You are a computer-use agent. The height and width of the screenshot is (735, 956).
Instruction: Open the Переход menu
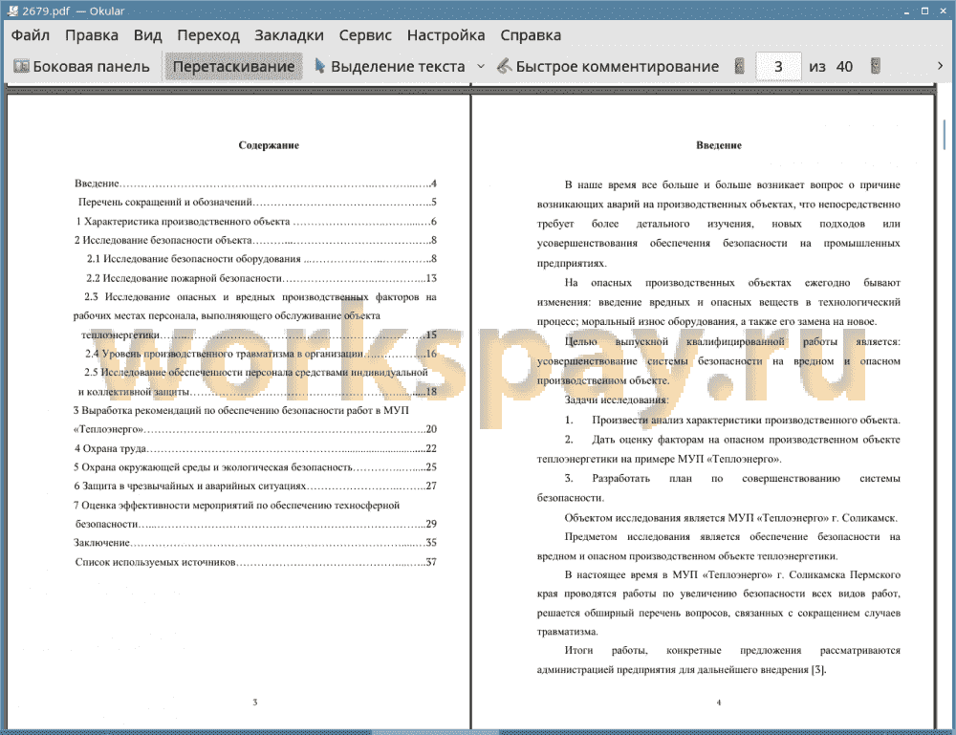tap(207, 35)
